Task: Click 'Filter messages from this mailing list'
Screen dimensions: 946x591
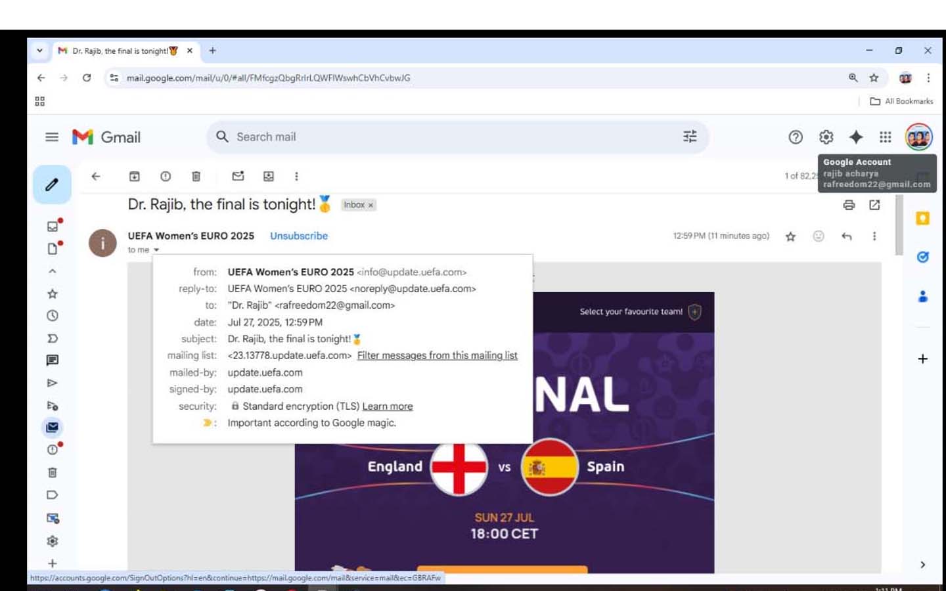Action: coord(438,355)
